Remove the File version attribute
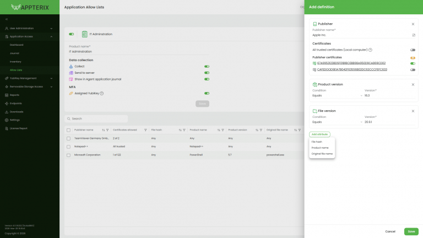Screen dimensions: 423x238 [x=413, y=111]
